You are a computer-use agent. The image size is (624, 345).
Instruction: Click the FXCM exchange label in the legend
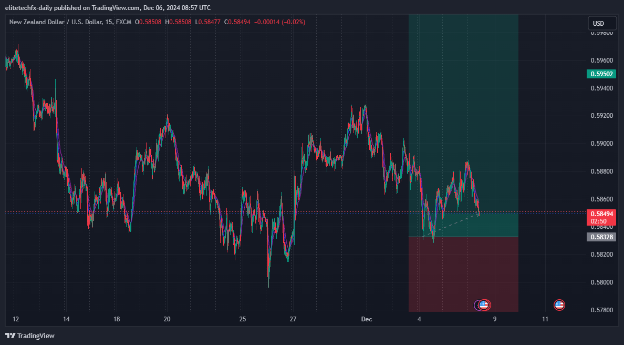(123, 22)
